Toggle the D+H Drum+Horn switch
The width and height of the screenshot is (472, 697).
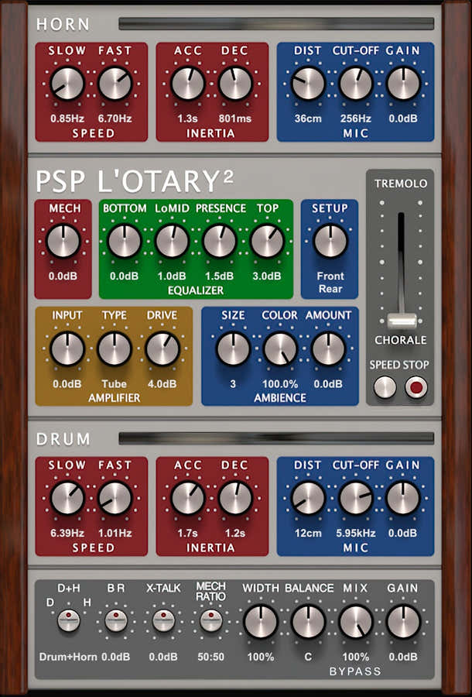click(x=69, y=620)
